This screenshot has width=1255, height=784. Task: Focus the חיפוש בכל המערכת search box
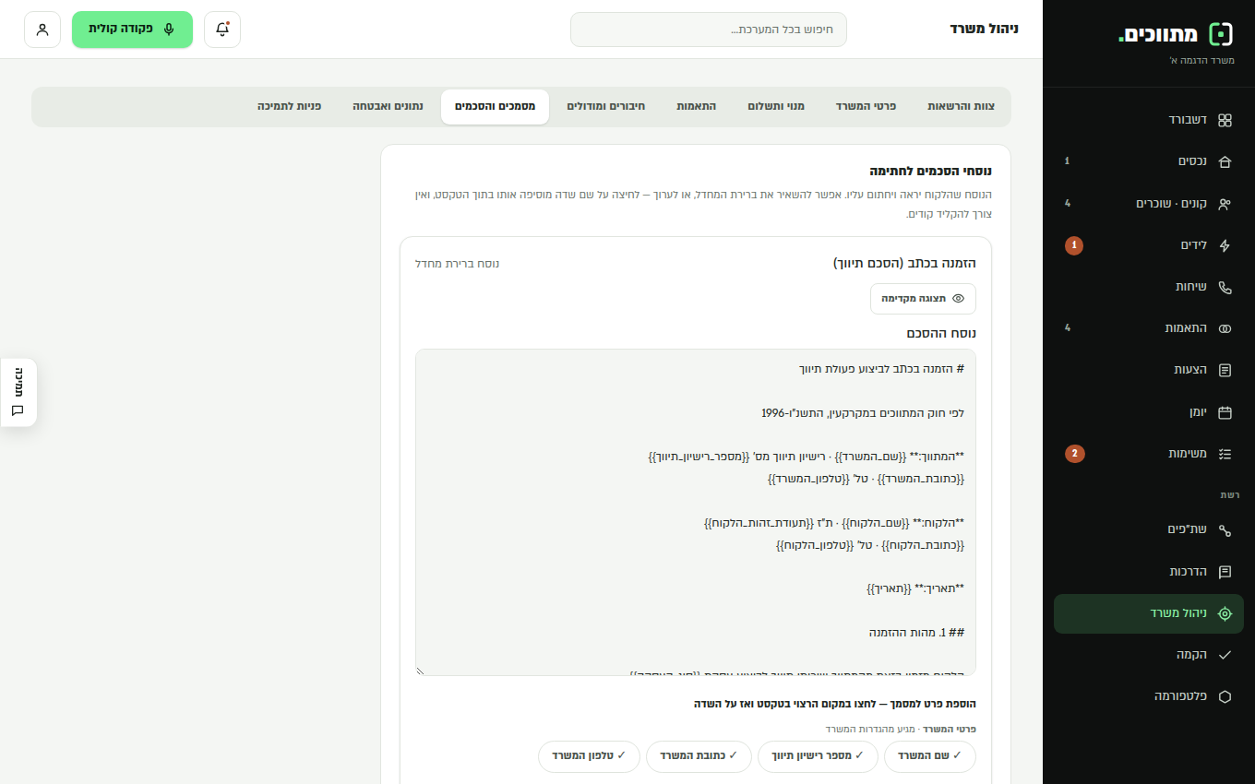(709, 30)
